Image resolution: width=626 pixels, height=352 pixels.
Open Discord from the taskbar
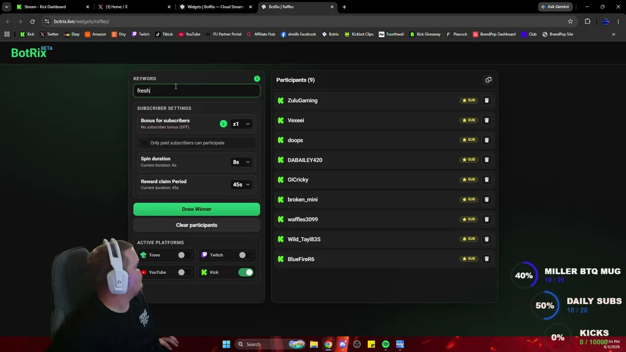342,344
